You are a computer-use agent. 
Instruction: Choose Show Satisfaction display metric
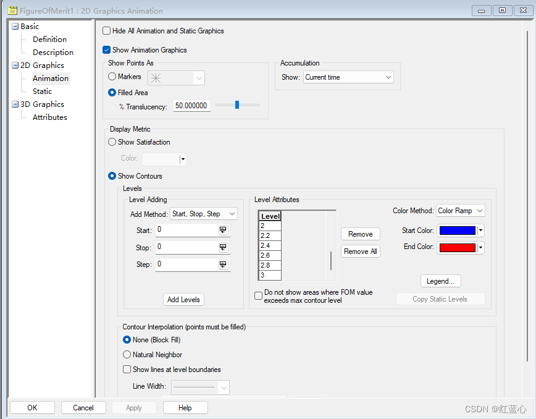coord(112,142)
